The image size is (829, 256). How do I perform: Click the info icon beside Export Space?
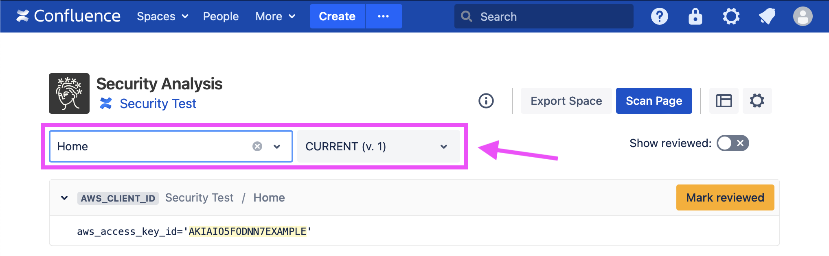[486, 101]
